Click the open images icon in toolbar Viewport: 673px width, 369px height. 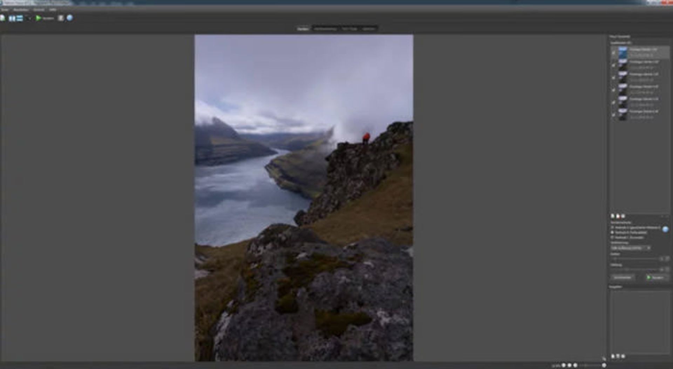tap(3, 18)
